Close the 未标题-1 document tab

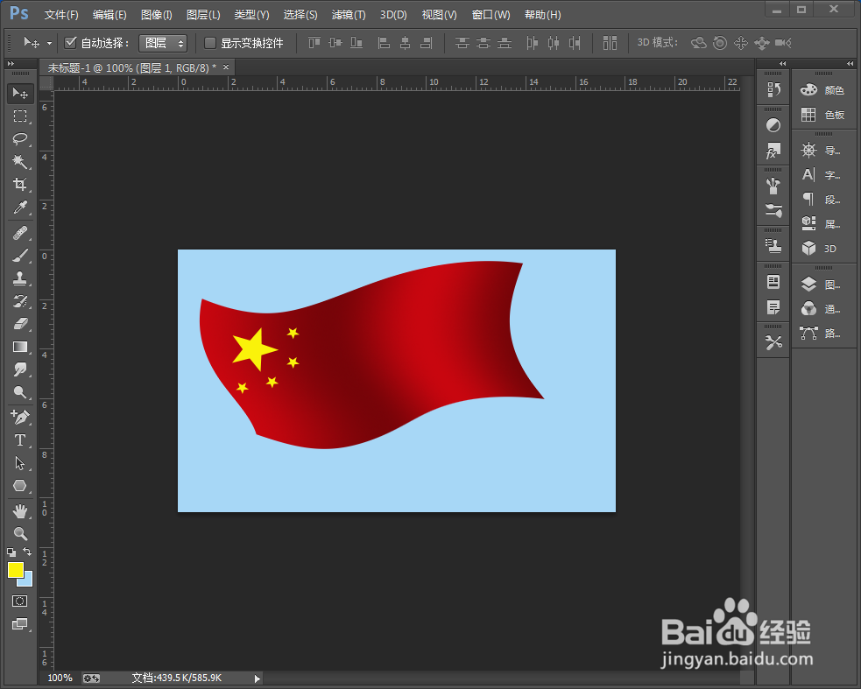(226, 67)
